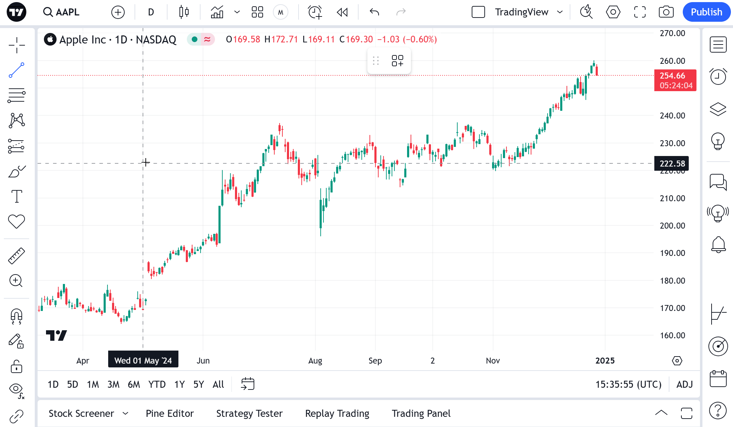Select the text annotation tool

(17, 196)
